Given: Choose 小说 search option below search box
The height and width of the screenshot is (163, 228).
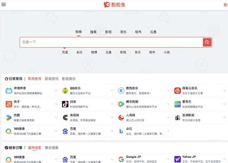Looking at the screenshot, I should click(167, 52).
